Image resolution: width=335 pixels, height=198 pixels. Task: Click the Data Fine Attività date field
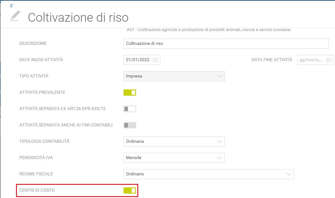[x=316, y=60]
